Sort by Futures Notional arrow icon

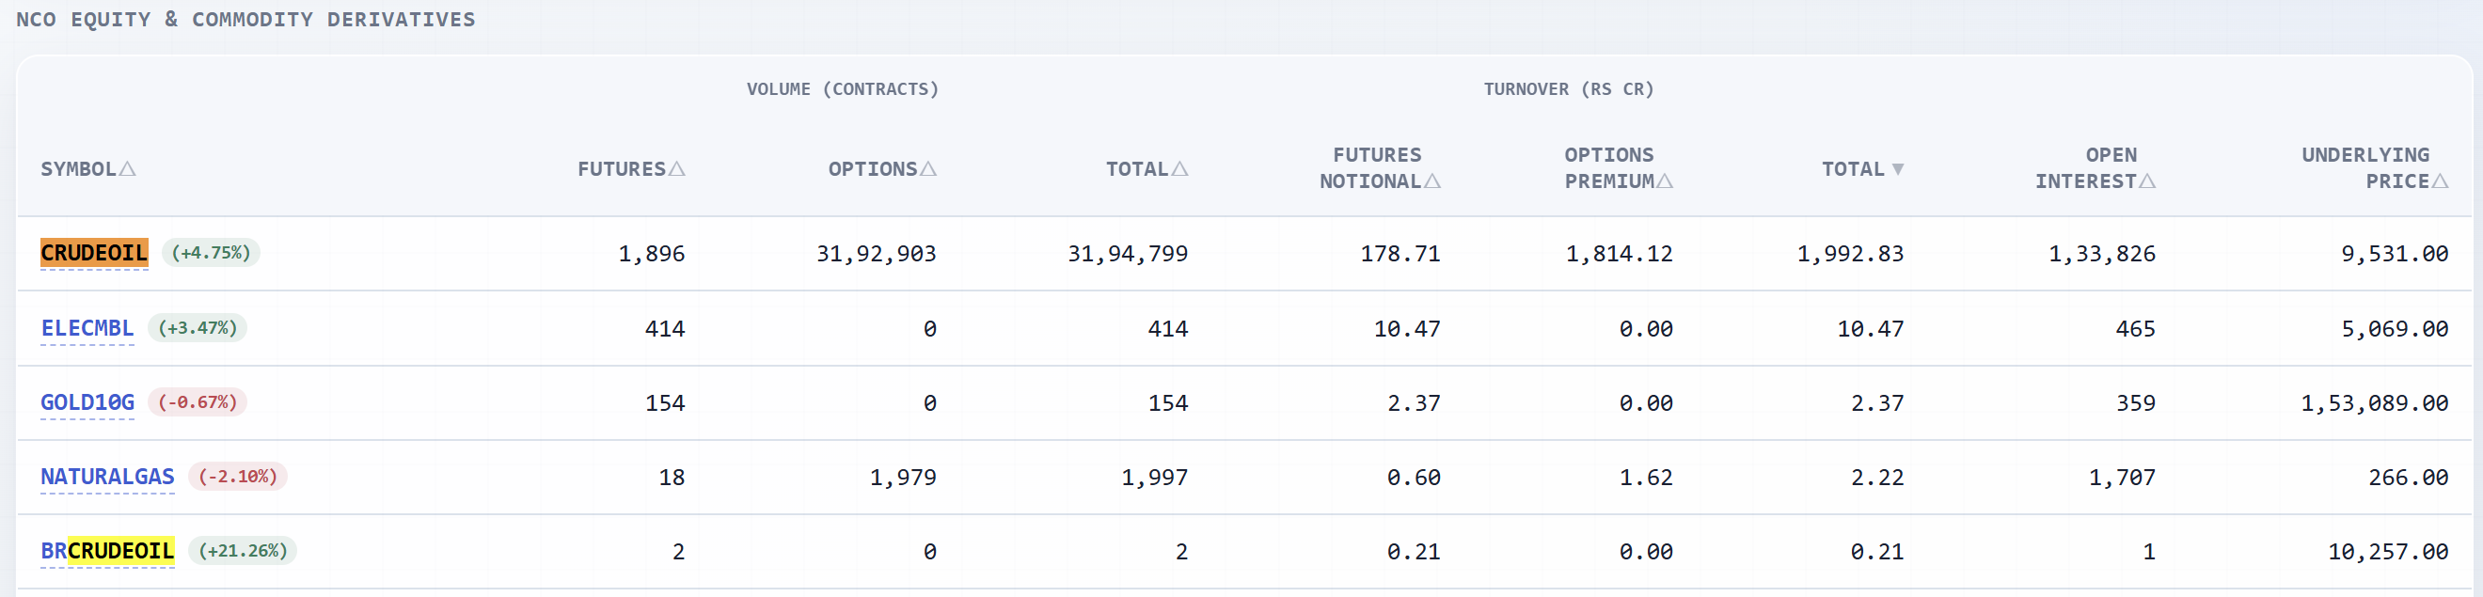1432,181
